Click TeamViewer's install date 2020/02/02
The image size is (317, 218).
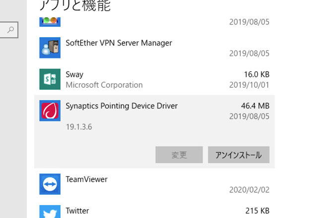point(249,190)
